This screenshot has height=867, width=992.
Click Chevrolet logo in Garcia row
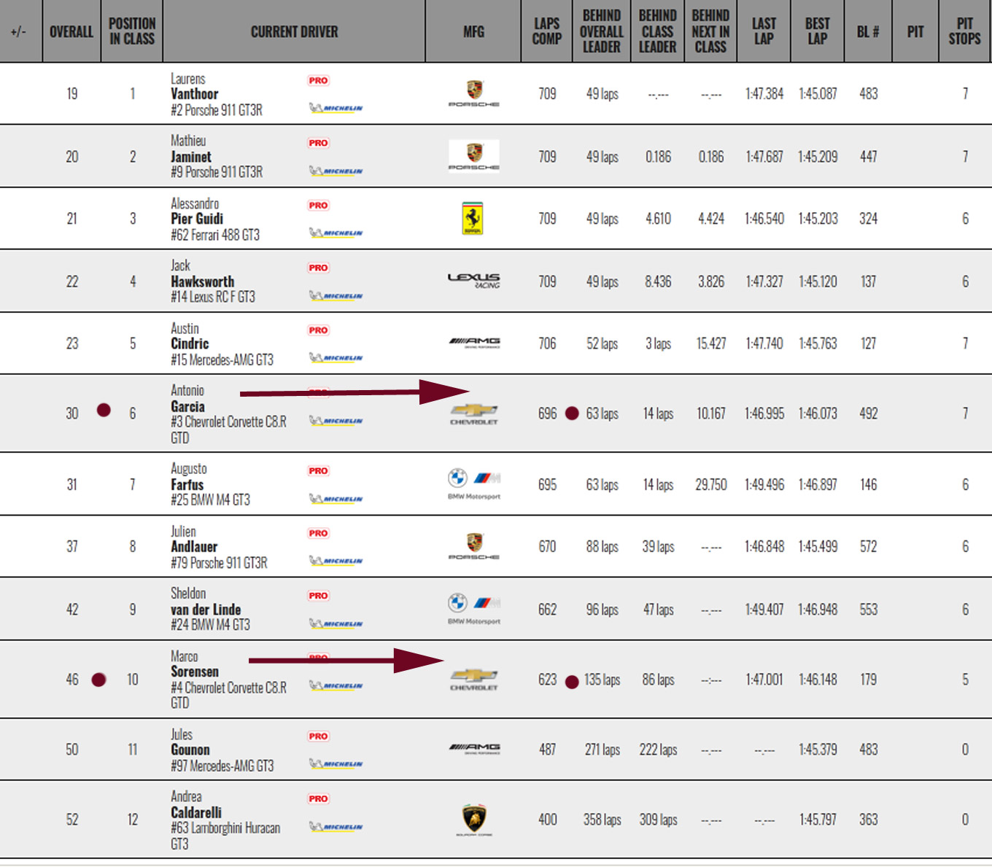(x=474, y=413)
